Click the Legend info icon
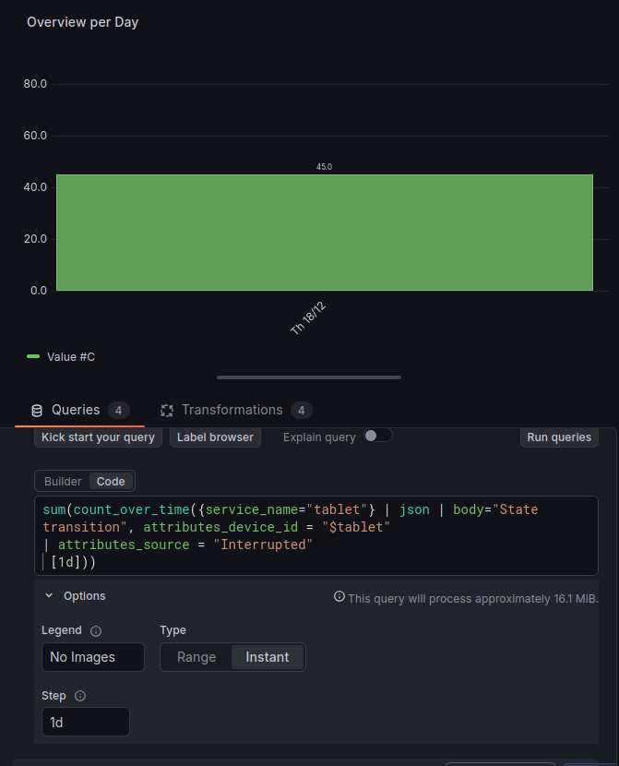Screen dimensions: 619x766 96,631
